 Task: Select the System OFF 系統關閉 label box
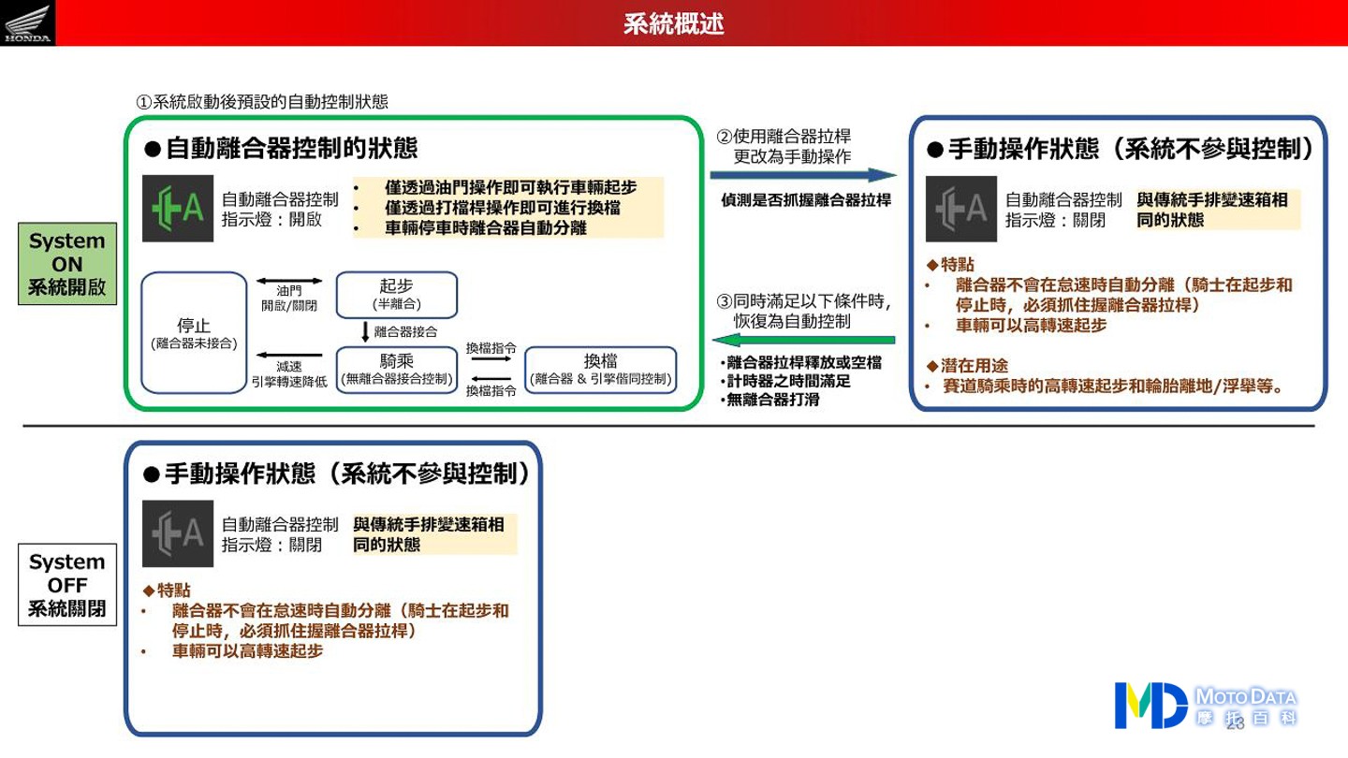click(67, 585)
